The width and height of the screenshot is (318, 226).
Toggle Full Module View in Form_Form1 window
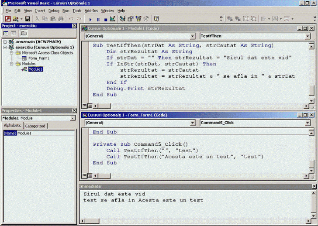[90, 176]
